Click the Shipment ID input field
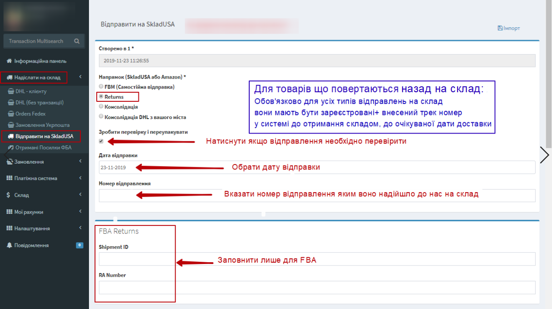The image size is (552, 309). pyautogui.click(x=317, y=259)
